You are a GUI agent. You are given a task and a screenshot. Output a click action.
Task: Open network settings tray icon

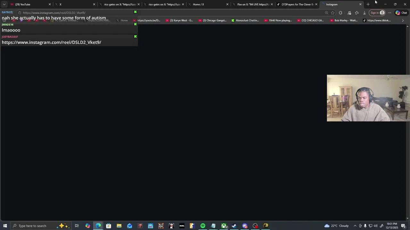(370, 226)
